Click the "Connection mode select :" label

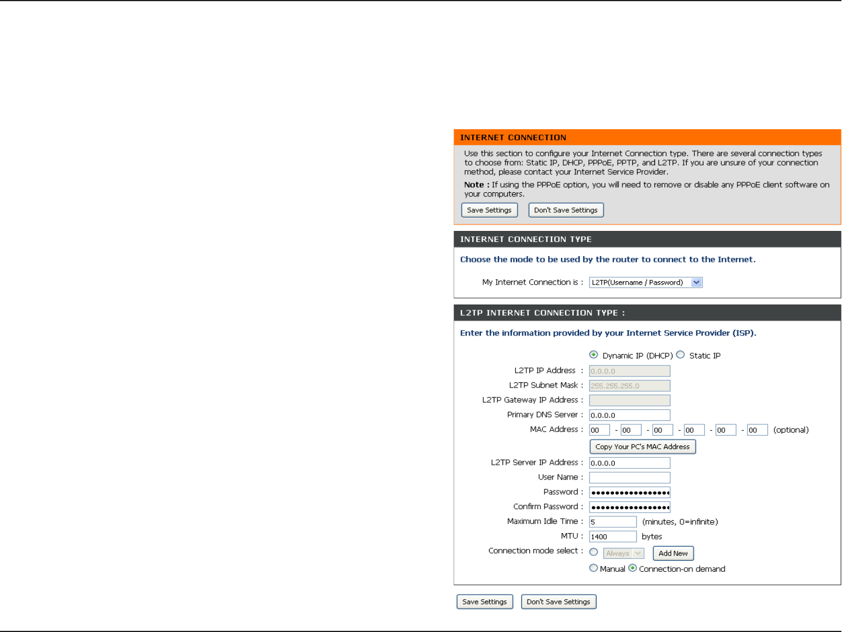pyautogui.click(x=536, y=551)
